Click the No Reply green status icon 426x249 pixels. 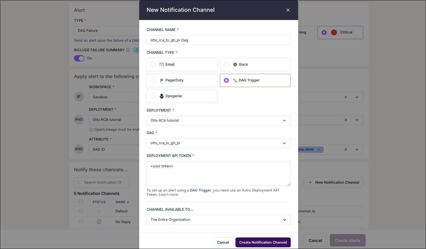coord(99,222)
